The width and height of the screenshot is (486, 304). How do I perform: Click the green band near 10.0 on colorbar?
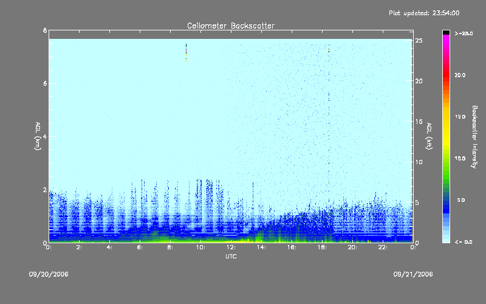coord(446,161)
